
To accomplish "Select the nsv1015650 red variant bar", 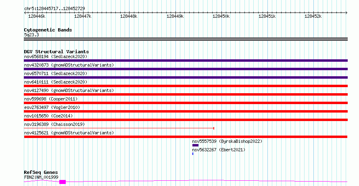I will pyautogui.click(x=186, y=120).
